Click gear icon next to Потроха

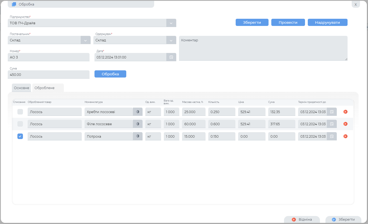pos(138,136)
